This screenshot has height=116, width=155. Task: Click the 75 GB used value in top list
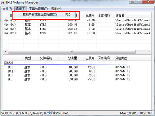point(91,33)
